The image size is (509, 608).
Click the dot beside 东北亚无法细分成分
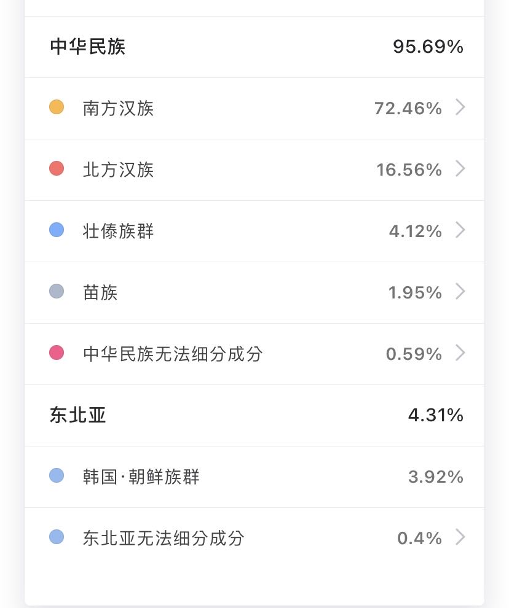pyautogui.click(x=57, y=537)
